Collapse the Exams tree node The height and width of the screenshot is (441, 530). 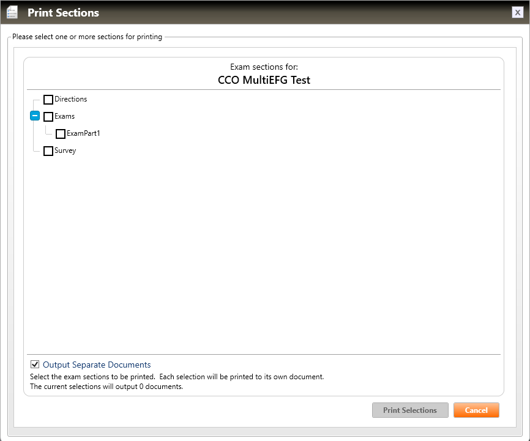tap(35, 116)
